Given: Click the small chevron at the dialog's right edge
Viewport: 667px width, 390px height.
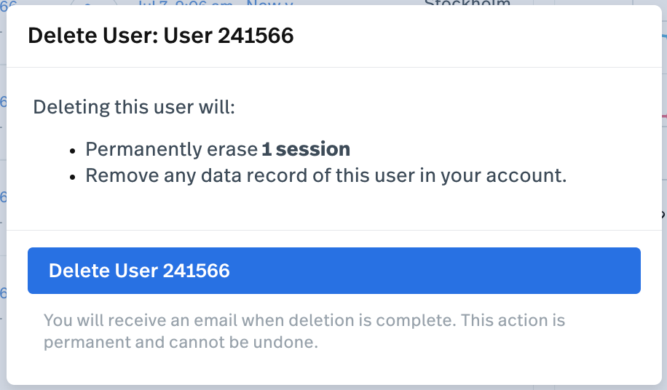Looking at the screenshot, I should click(x=663, y=214).
